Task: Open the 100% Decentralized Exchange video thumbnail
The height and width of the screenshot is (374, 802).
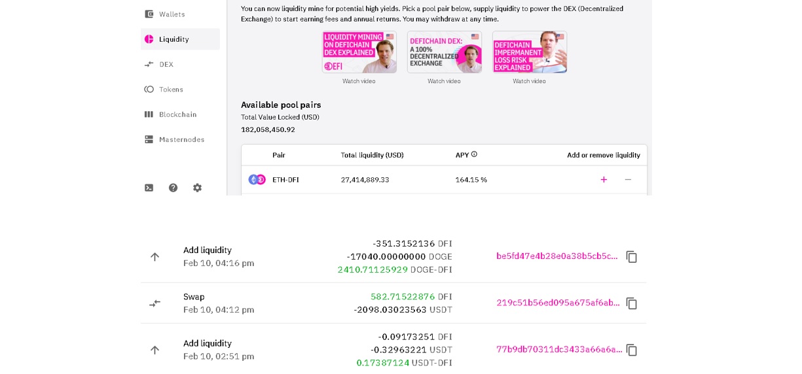Action: tap(445, 52)
